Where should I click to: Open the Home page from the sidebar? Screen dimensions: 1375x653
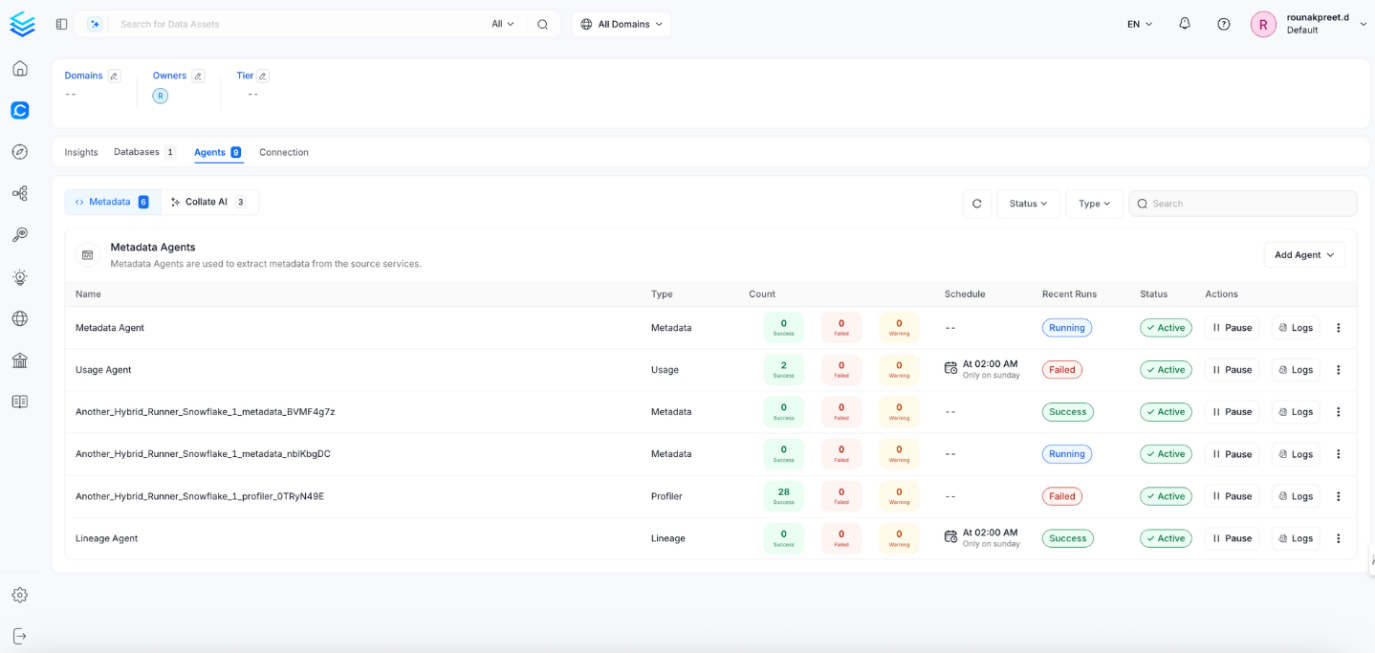(x=19, y=68)
